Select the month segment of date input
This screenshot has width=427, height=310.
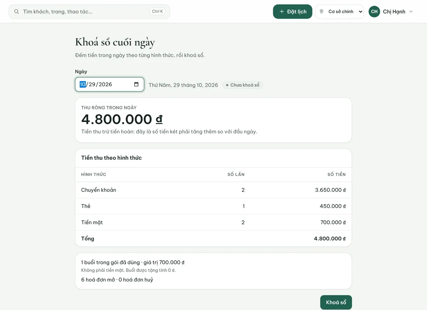pyautogui.click(x=83, y=85)
